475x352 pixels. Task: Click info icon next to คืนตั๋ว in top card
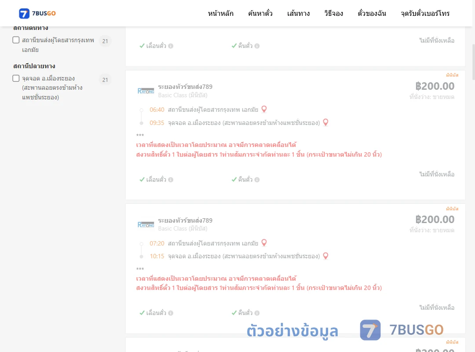pos(257,46)
